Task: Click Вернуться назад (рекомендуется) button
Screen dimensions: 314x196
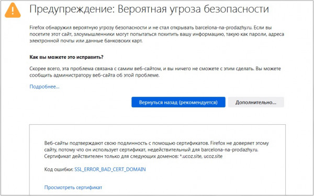Action: tap(178, 102)
